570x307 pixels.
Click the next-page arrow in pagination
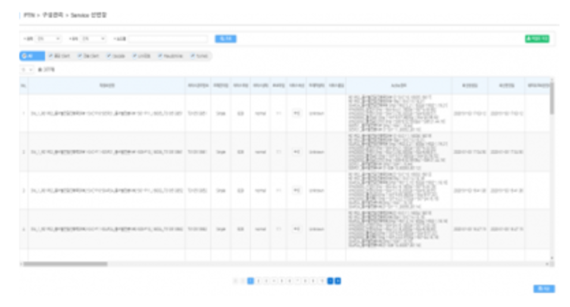tap(330, 281)
